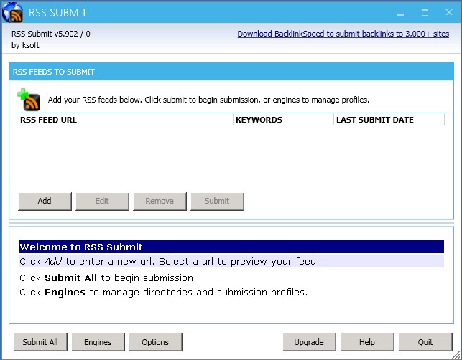Click the Welcome to RSS Submit heading
The width and height of the screenshot is (462, 360).
click(231, 247)
